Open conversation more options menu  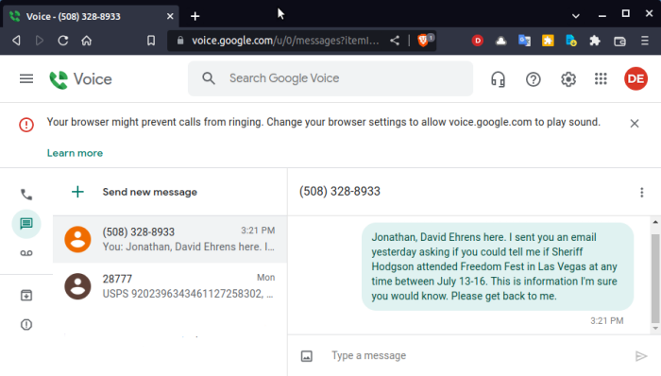click(x=641, y=192)
